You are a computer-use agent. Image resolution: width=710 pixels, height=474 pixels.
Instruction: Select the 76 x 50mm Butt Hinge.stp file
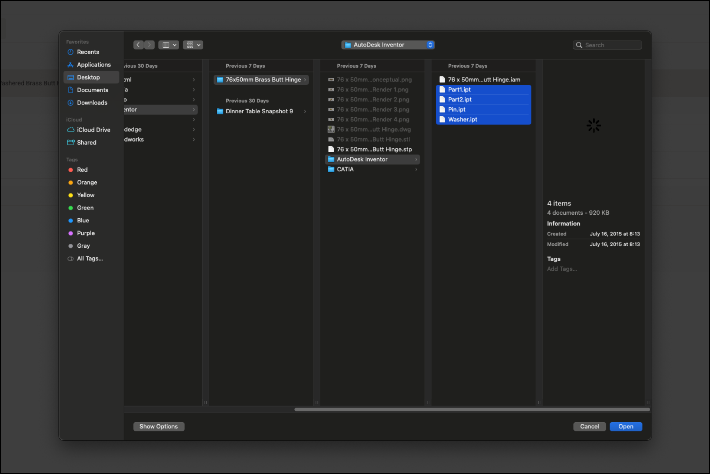374,149
